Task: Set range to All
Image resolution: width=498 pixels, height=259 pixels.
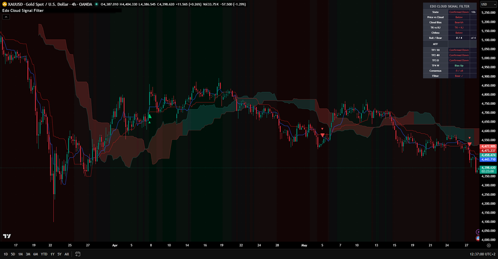Action: (67, 254)
